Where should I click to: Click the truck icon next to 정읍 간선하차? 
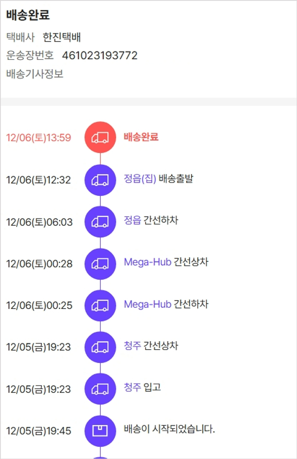click(100, 222)
